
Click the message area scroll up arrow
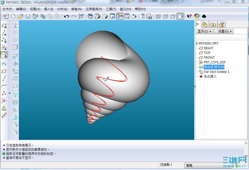[x=246, y=143]
